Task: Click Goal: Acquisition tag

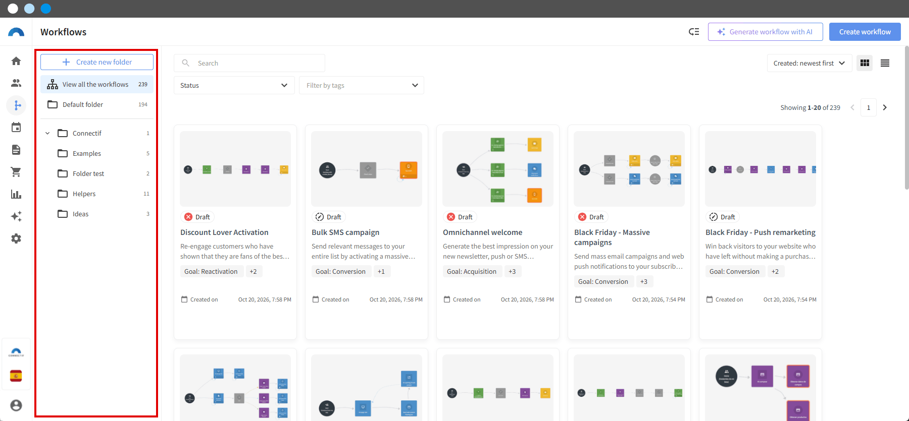Action: tap(472, 271)
